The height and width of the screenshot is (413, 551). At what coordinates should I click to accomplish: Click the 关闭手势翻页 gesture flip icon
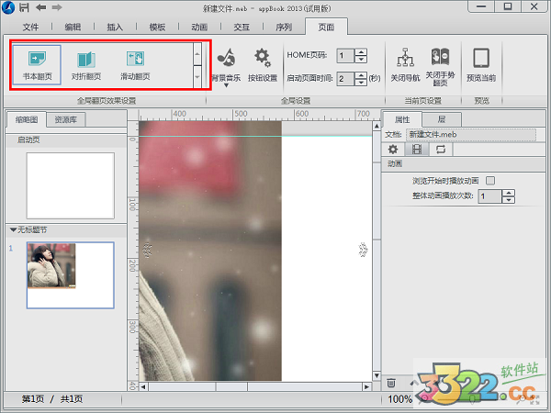tap(440, 66)
